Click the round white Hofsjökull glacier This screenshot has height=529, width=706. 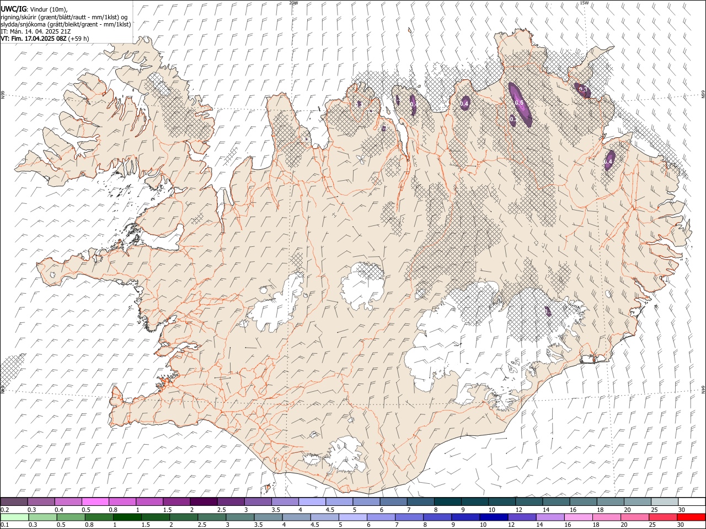(x=363, y=285)
